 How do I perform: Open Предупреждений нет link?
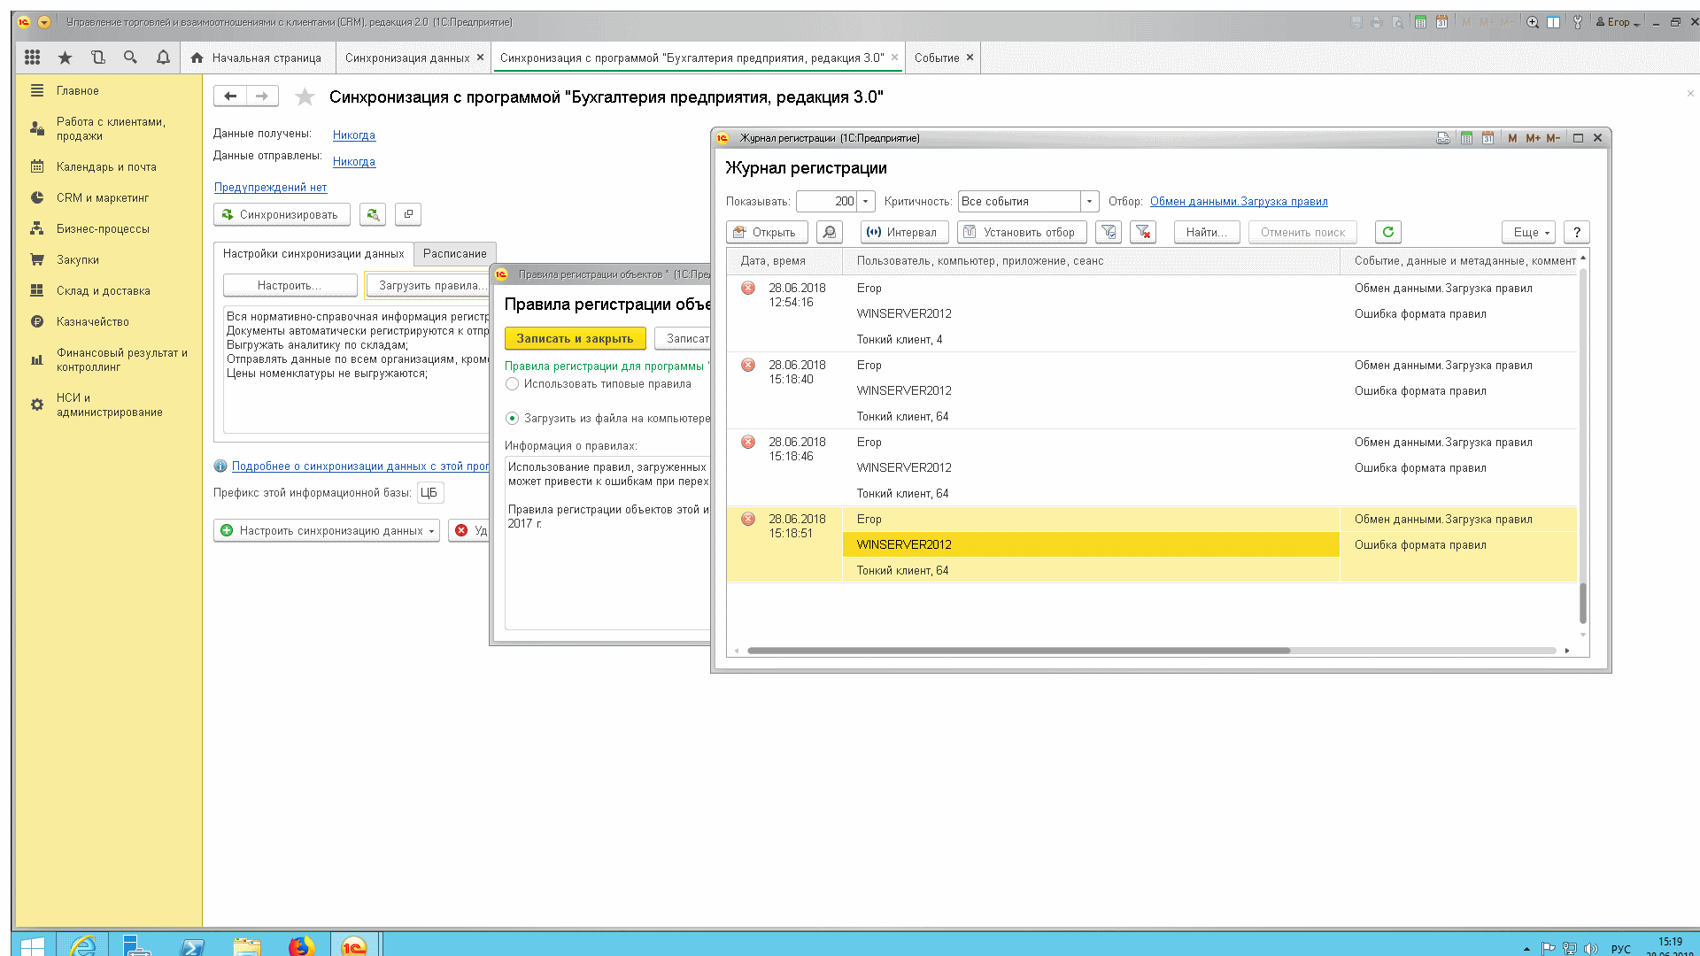coord(270,188)
